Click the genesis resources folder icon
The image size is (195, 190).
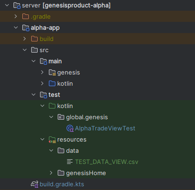[52, 73]
